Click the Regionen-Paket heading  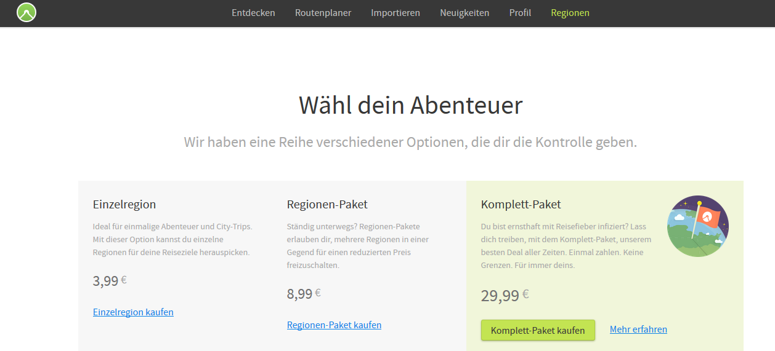point(327,204)
